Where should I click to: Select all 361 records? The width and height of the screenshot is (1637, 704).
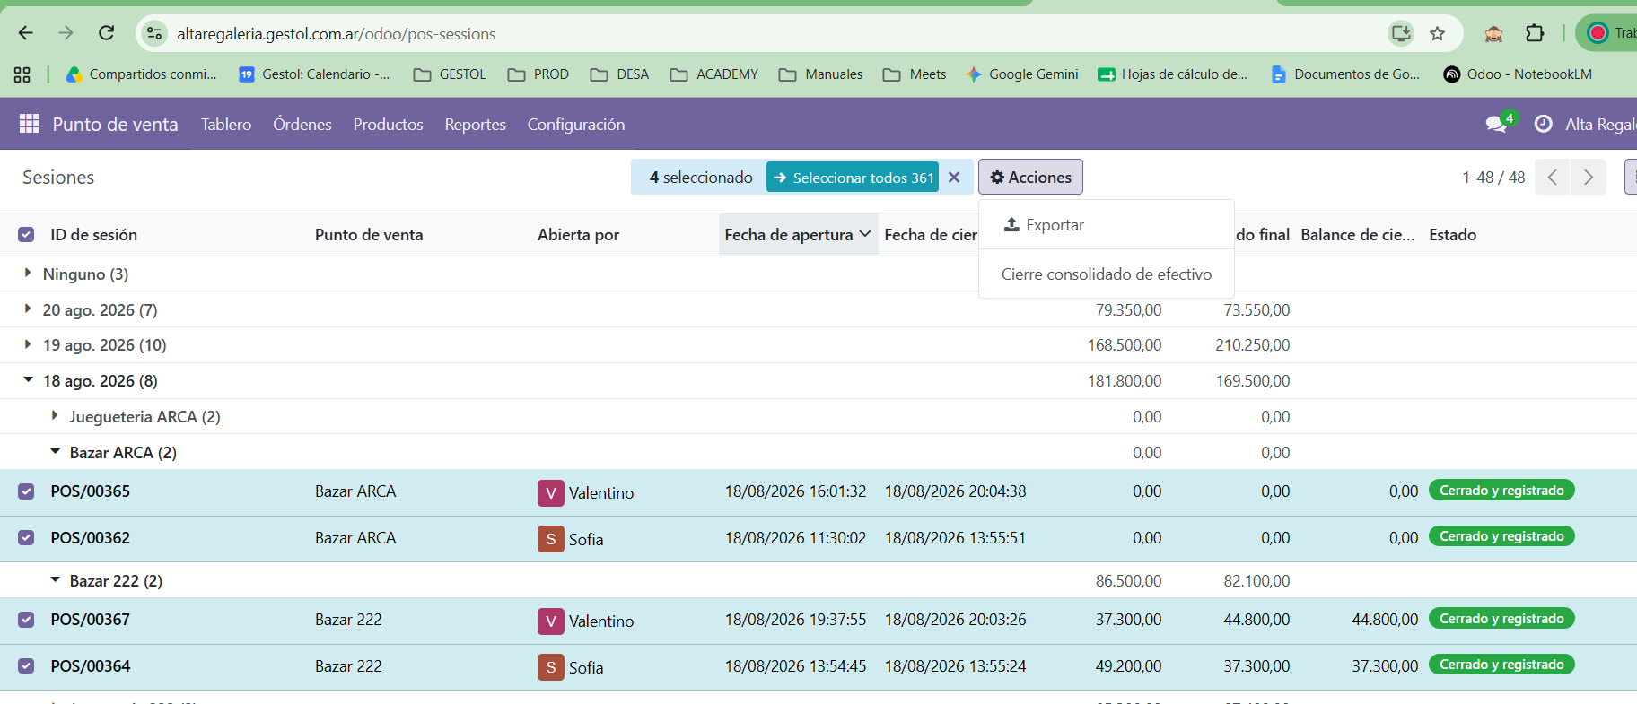coord(853,178)
